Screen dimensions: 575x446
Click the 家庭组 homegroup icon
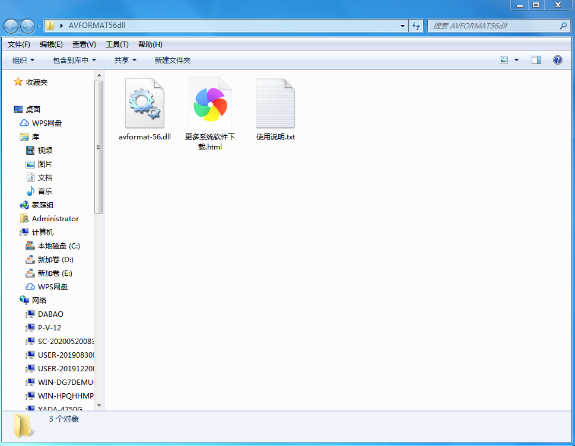(x=24, y=205)
